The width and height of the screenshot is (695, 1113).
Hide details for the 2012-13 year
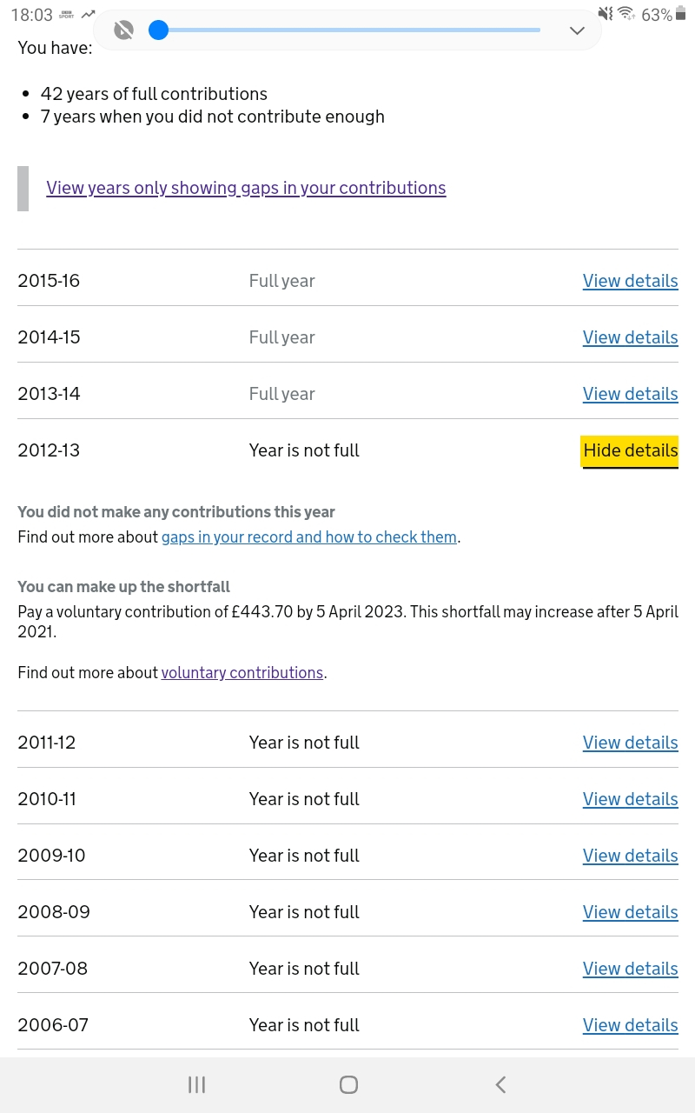630,450
